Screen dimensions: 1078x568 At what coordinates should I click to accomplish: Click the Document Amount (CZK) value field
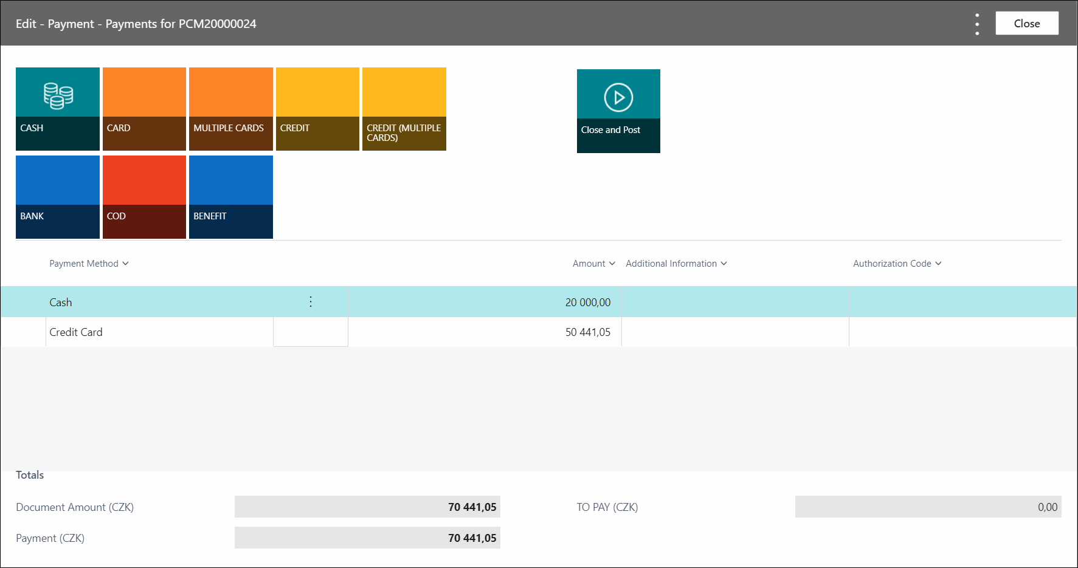coord(367,507)
